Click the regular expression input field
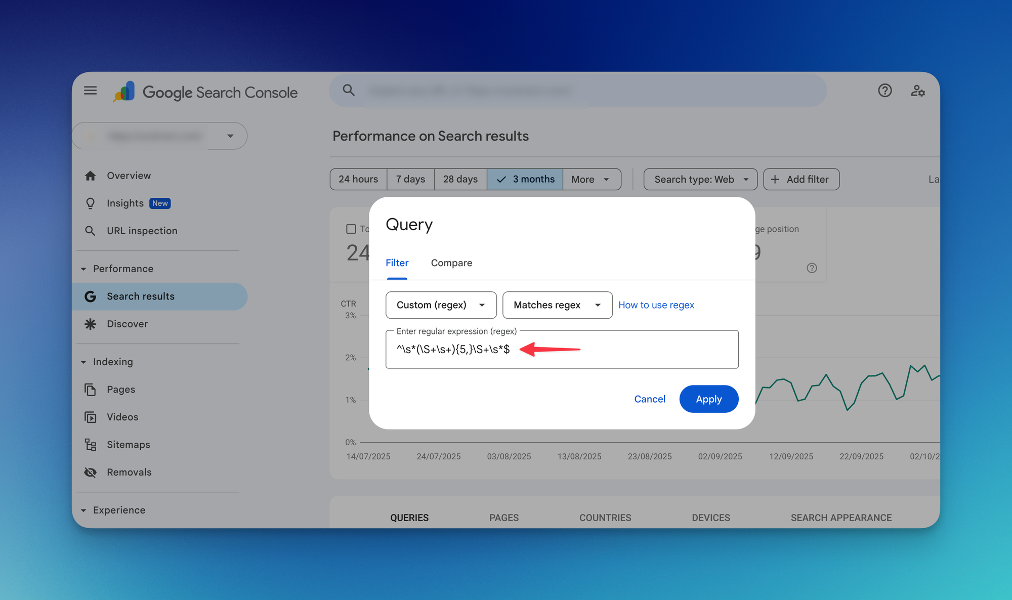The height and width of the screenshot is (600, 1012). [632, 350]
